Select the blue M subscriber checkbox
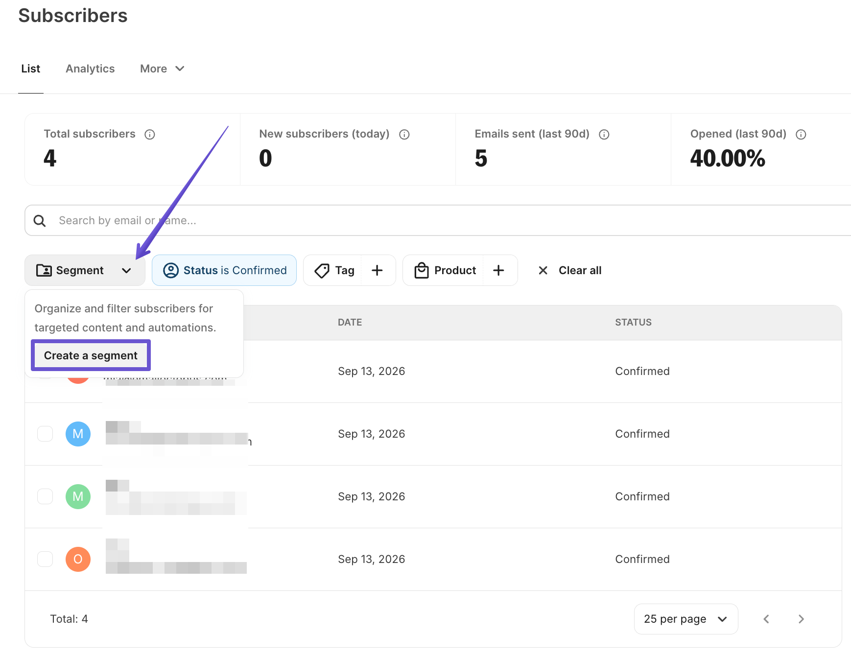This screenshot has width=851, height=656. coord(45,434)
